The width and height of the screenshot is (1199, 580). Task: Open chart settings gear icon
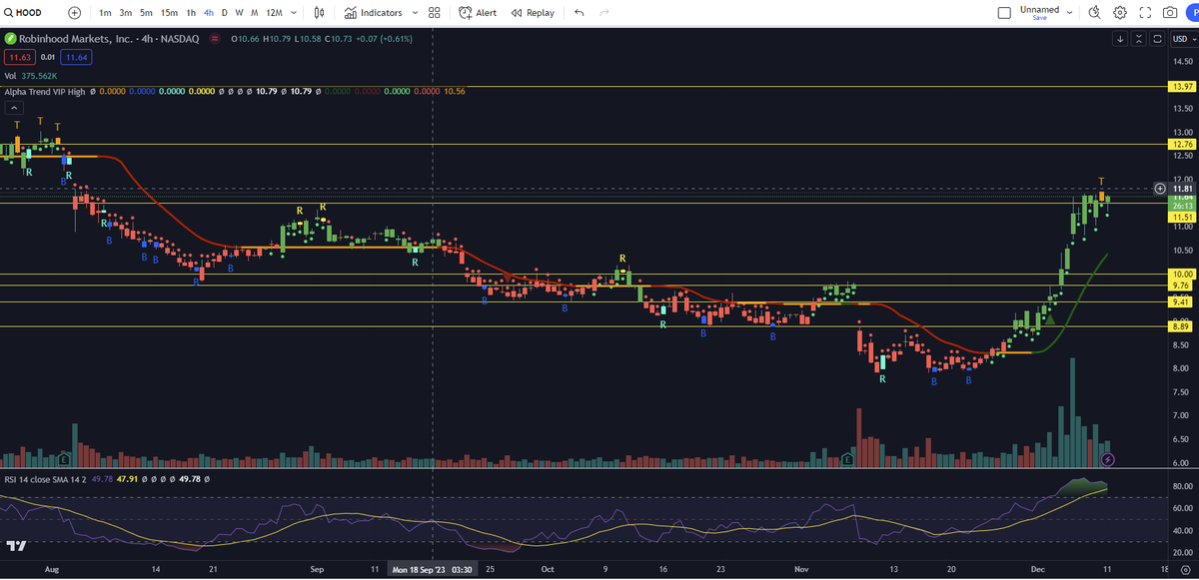tap(1120, 13)
